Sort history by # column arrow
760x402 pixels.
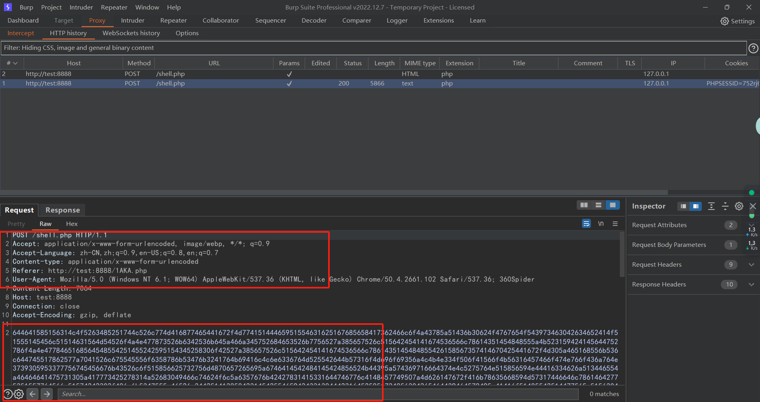tap(15, 63)
